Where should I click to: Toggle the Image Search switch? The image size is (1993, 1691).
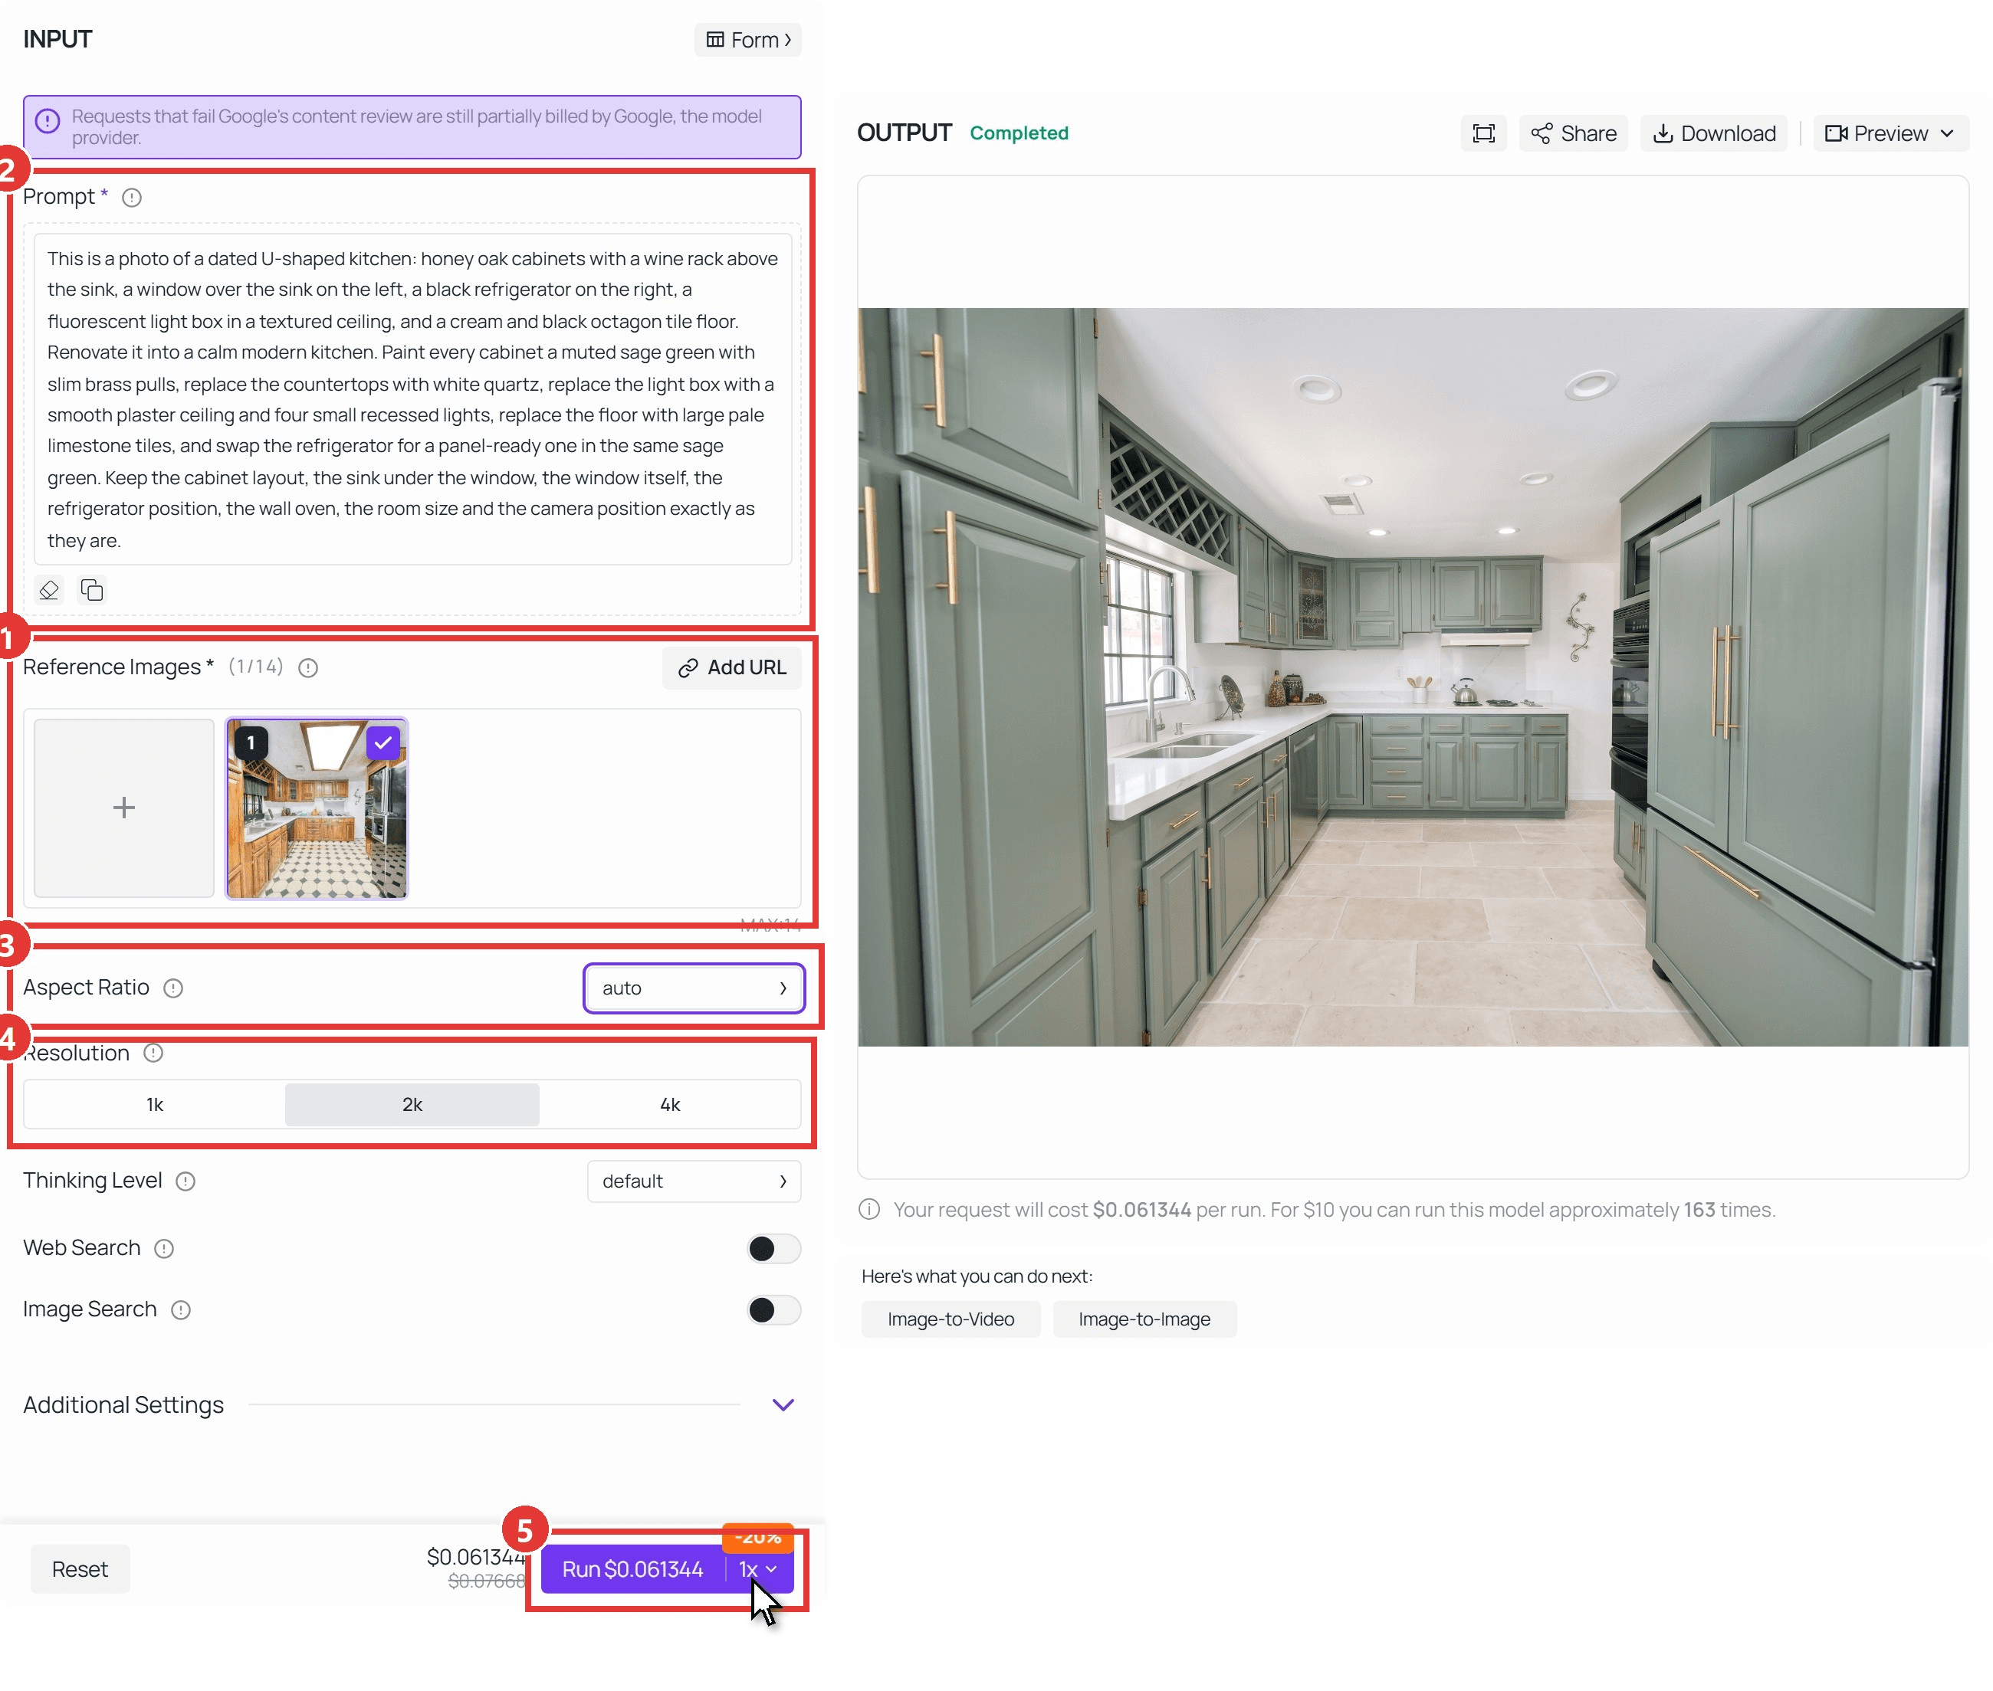(x=773, y=1309)
